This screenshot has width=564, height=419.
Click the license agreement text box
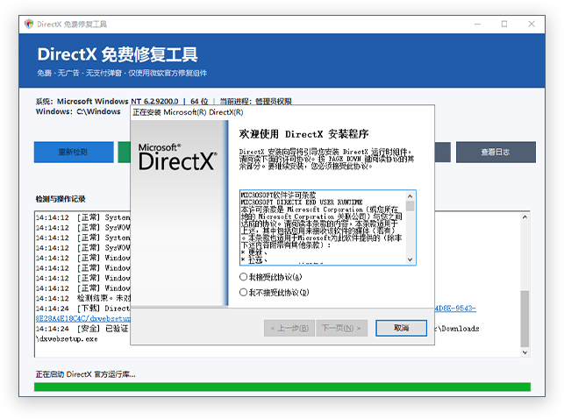point(328,228)
